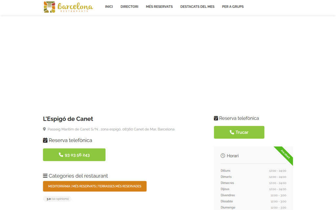Viewport: 336px width, 210px height.
Task: Click the Passeig Marítim de Canet address text
Action: tap(111, 129)
